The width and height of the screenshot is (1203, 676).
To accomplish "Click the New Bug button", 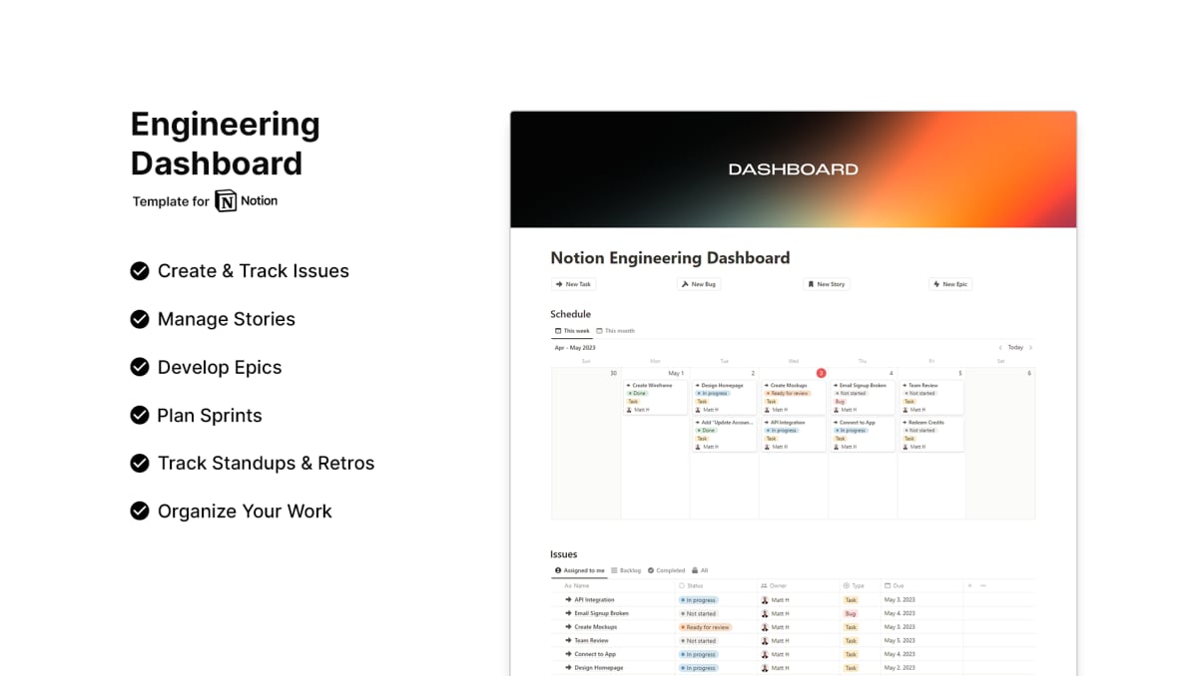I will point(699,284).
